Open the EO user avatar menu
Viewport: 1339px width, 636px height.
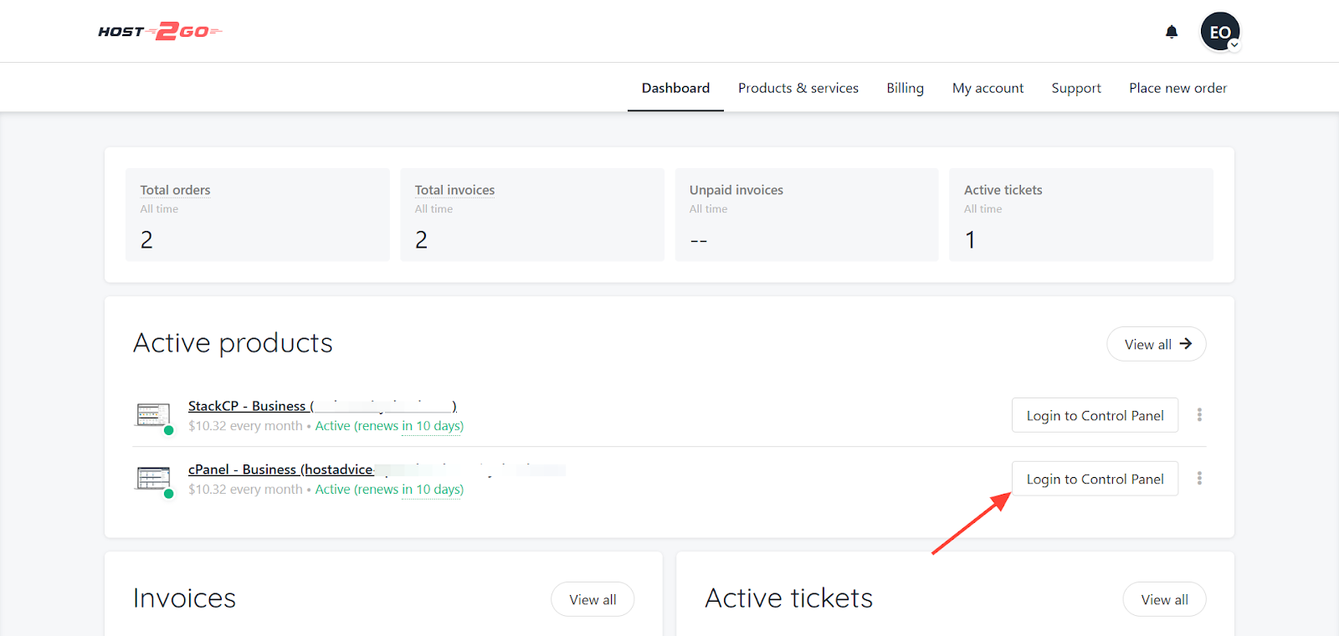[x=1220, y=32]
